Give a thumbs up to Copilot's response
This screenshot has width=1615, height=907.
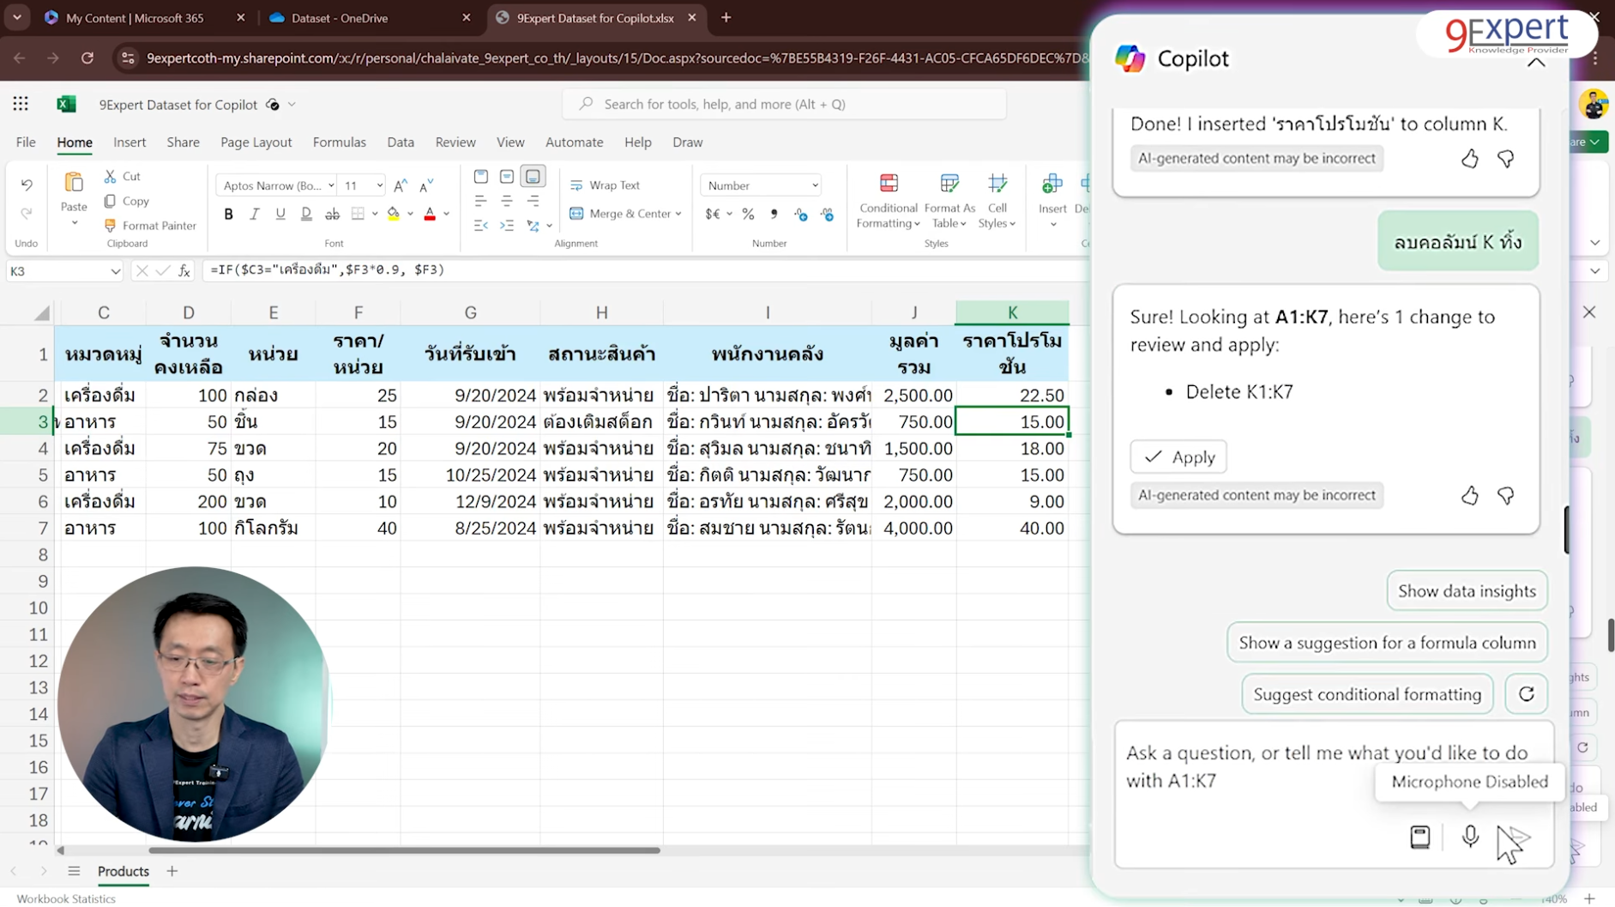pos(1468,495)
